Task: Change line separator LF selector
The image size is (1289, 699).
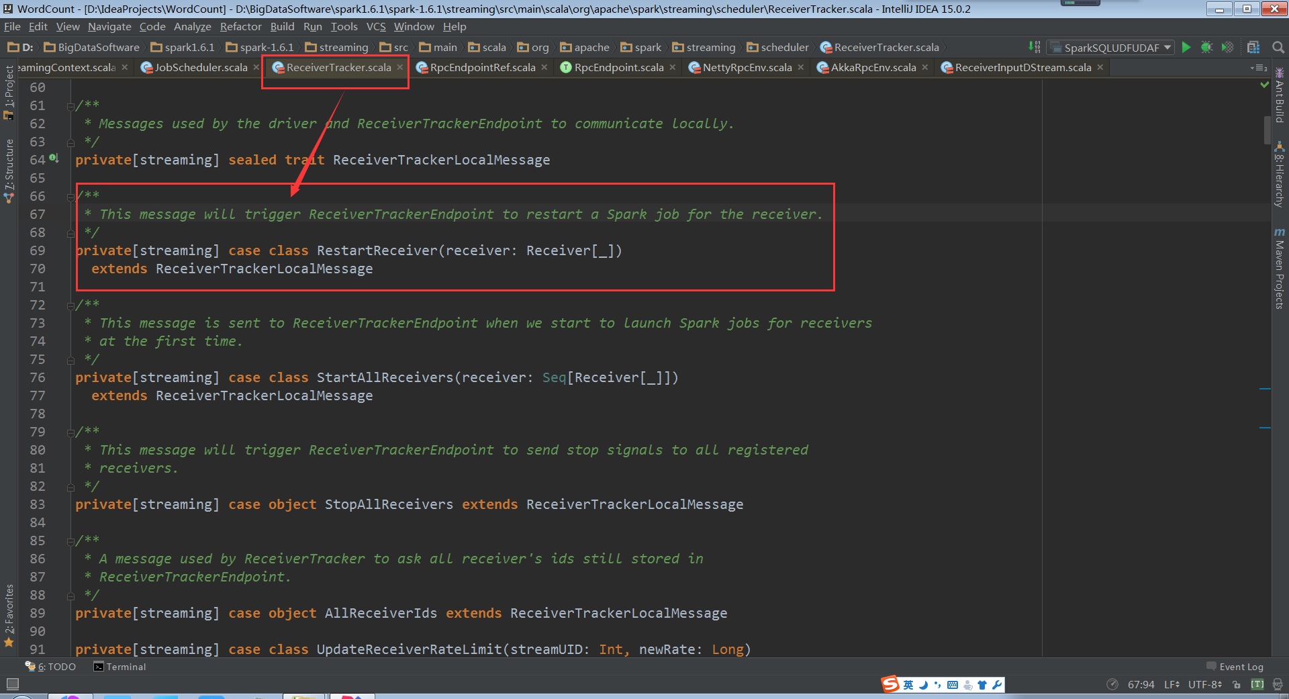Action: click(1172, 684)
